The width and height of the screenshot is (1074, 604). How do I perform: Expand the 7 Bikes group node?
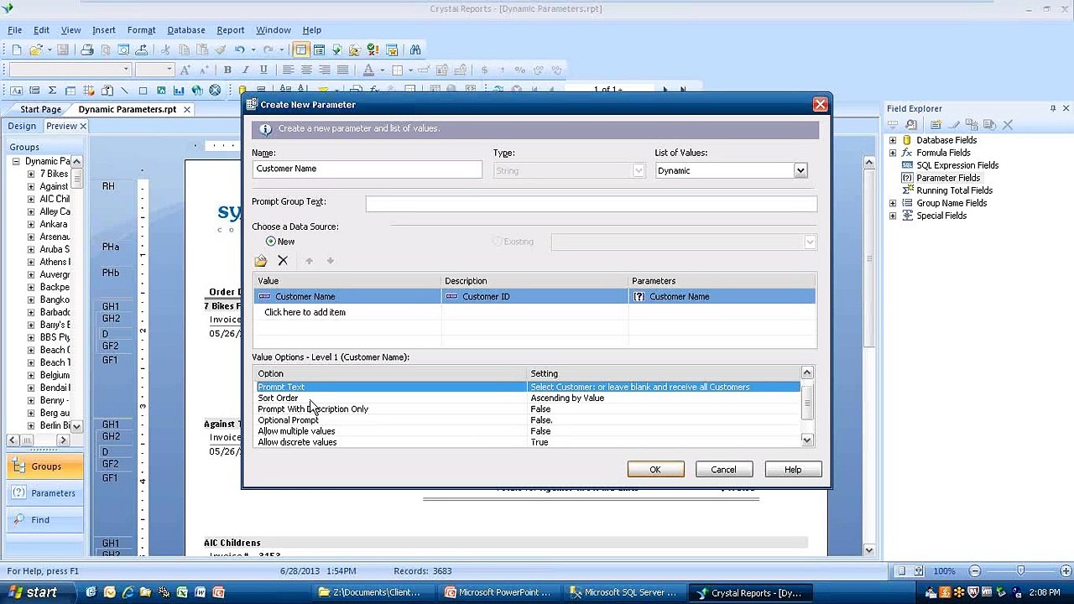pos(31,174)
